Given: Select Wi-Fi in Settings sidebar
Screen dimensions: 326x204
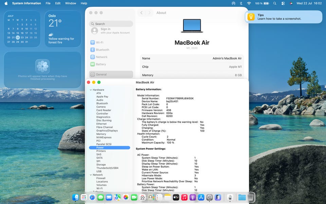Looking at the screenshot, I should (x=111, y=42).
